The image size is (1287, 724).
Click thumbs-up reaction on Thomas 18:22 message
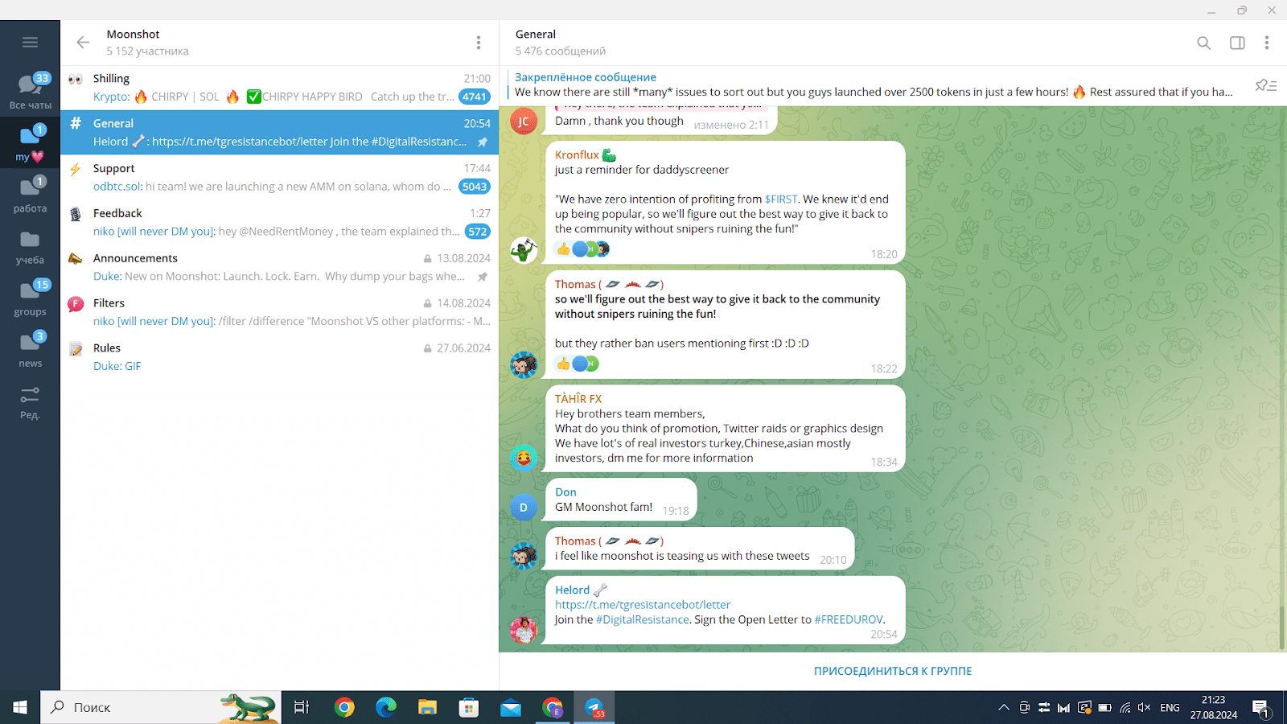[564, 364]
